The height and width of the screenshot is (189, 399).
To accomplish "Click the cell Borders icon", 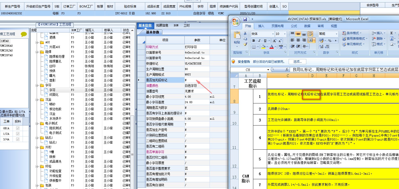I will [254, 47].
